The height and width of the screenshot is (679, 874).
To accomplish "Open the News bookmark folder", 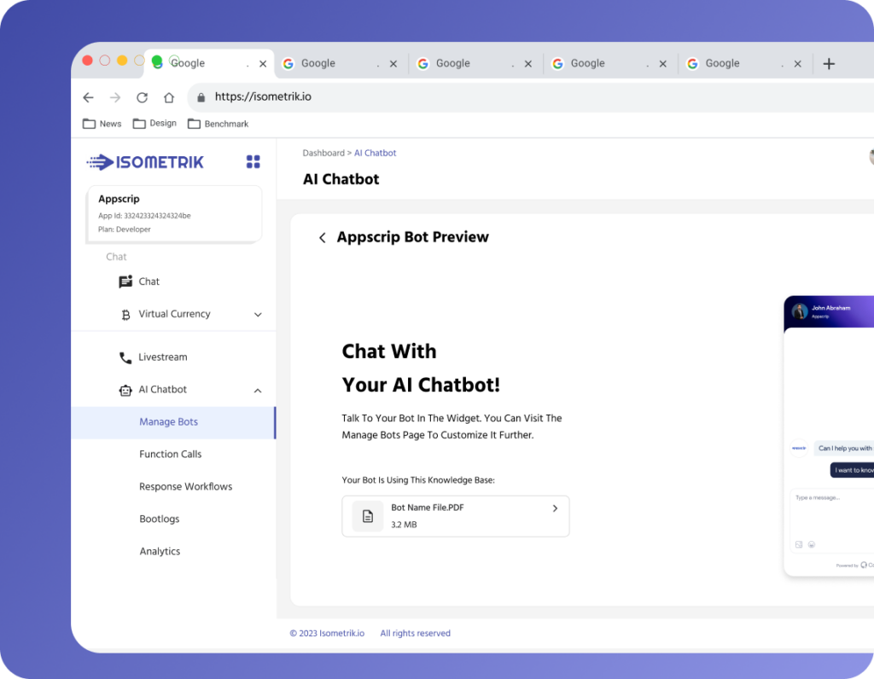I will pos(102,124).
